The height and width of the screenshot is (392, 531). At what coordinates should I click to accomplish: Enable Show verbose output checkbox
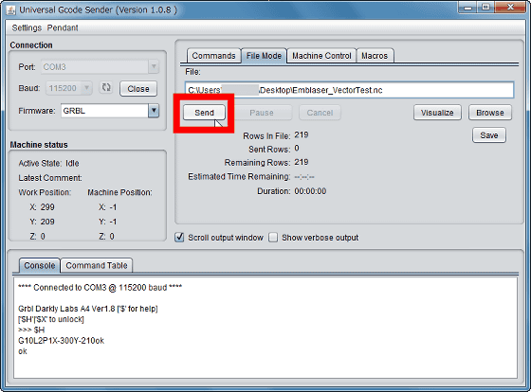click(273, 238)
